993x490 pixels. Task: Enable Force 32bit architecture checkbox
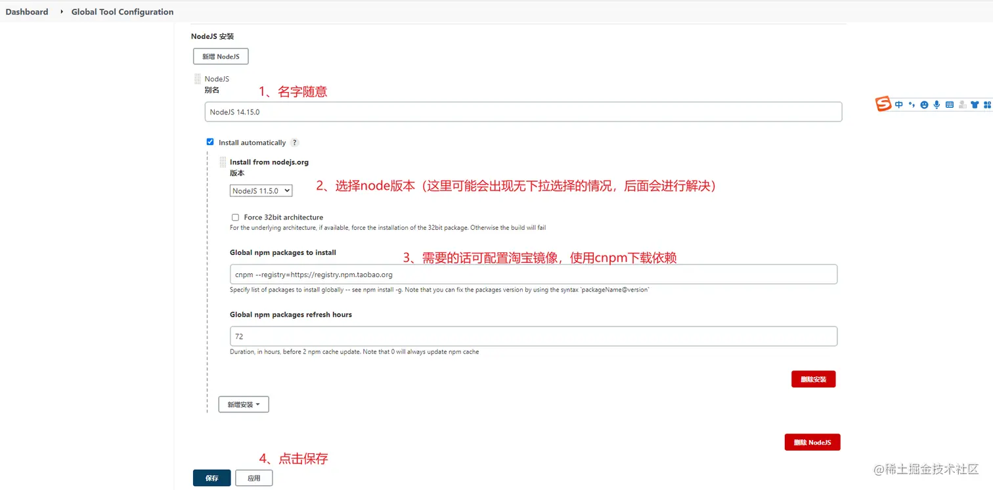(235, 217)
